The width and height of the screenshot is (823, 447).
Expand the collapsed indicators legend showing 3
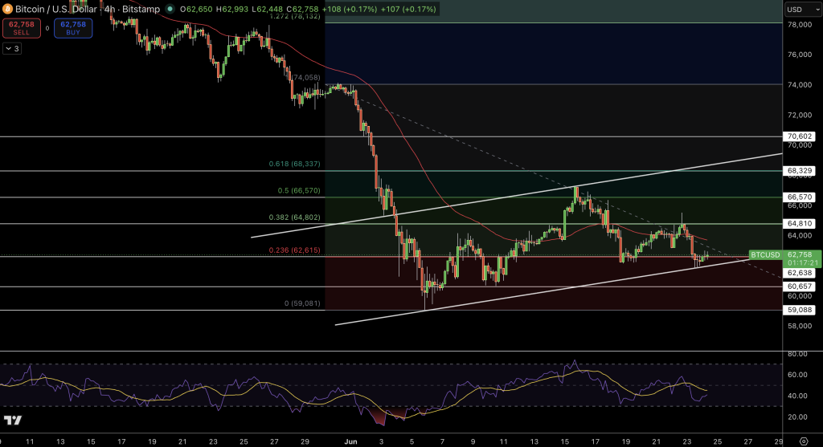pos(12,49)
